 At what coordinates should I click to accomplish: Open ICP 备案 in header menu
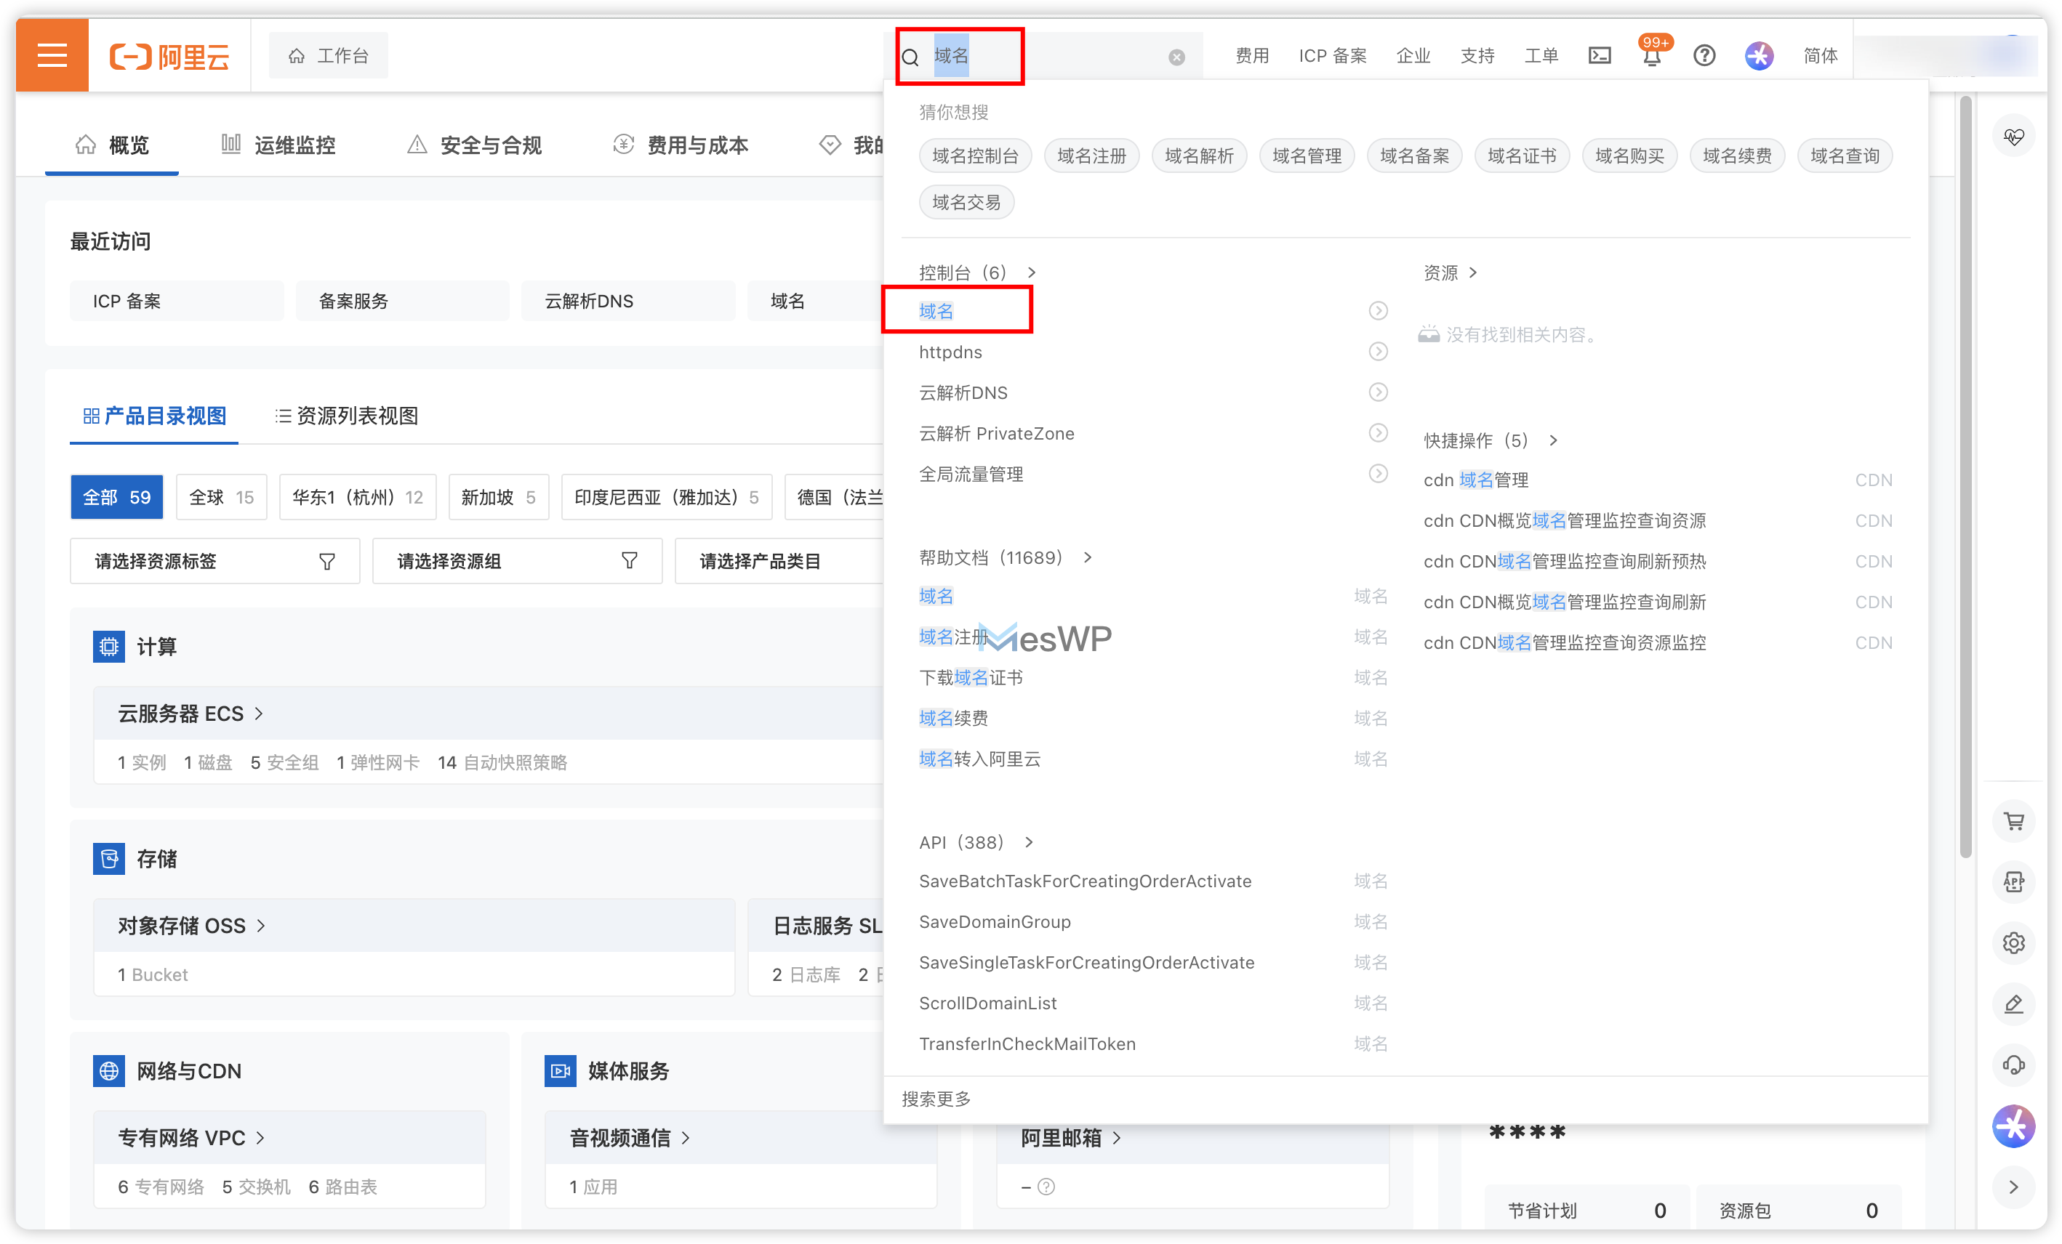coord(1332,55)
